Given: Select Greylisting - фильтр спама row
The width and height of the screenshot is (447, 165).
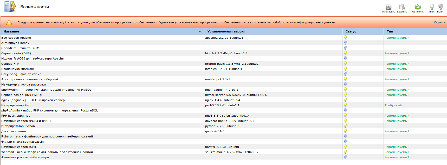Looking at the screenshot, I should click(21, 74).
